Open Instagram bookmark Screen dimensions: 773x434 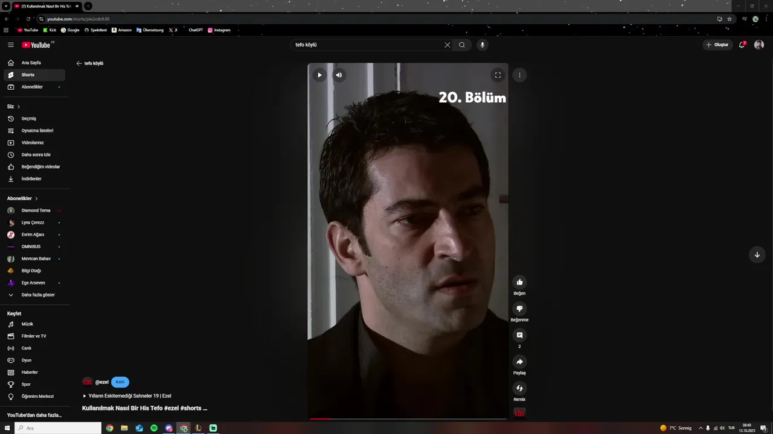[x=219, y=30]
